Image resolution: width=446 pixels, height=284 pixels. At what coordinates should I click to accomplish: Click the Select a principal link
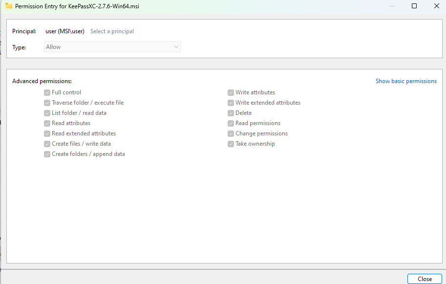click(112, 31)
